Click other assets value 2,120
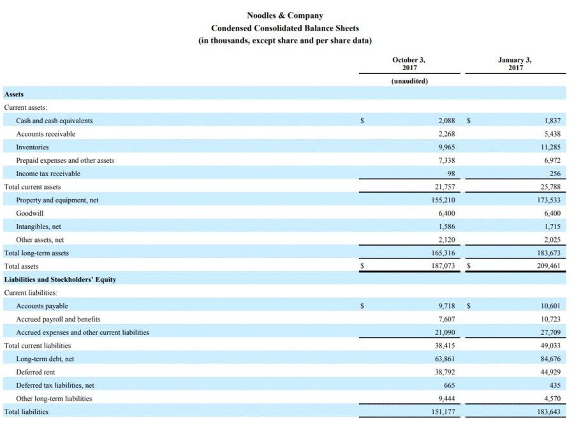This screenshot has width=574, height=423. pos(446,240)
